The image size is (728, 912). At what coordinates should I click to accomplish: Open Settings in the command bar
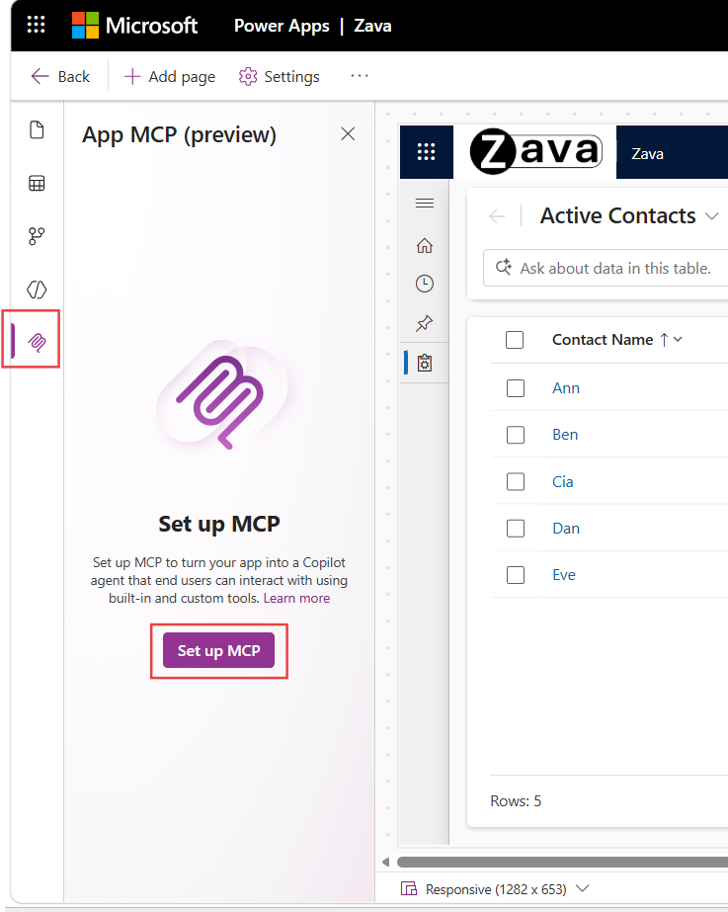tap(280, 77)
